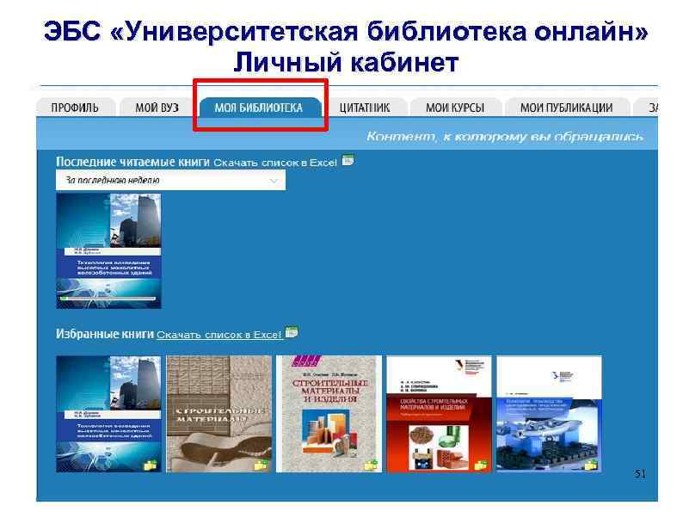
Task: Expand the За последнюю неделю period dropdown
Action: 170,180
